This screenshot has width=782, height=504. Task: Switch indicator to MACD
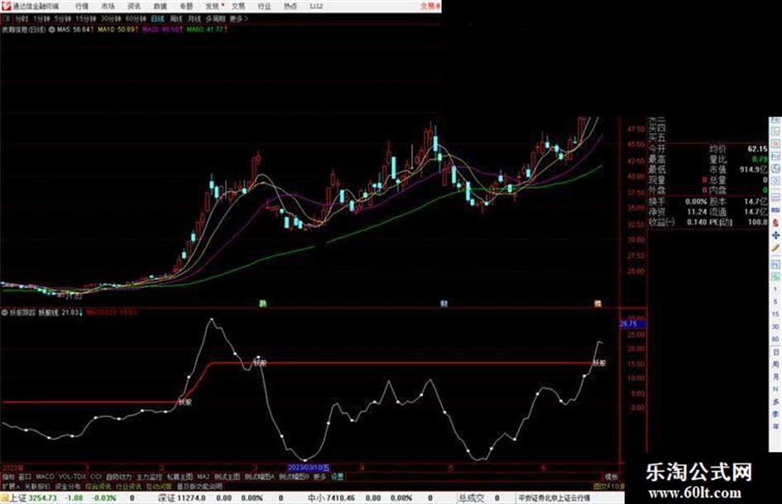tap(45, 477)
